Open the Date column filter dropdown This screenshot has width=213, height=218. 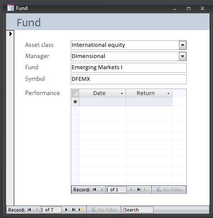click(122, 93)
